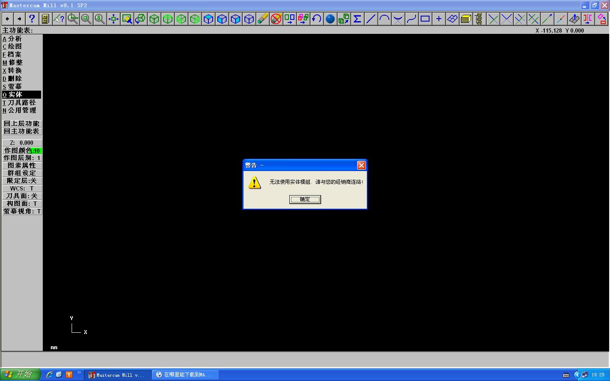Image resolution: width=610 pixels, height=381 pixels.
Task: Click the 萤幕视角: T (Gview) button
Action: (22, 211)
